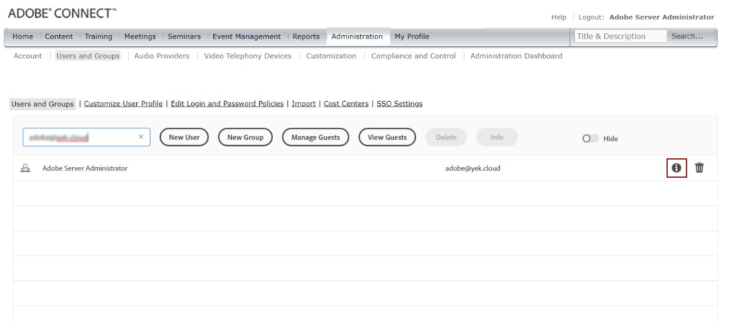Open the Seminars tab
This screenshot has width=730, height=322.
pos(185,36)
